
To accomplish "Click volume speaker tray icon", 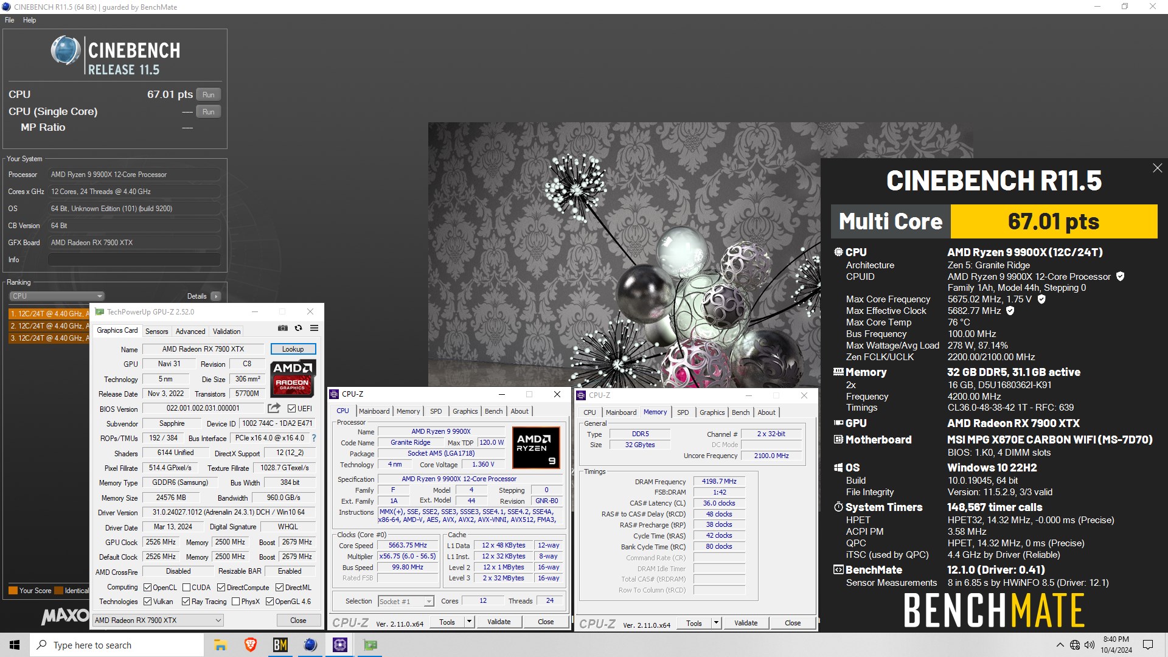I will tap(1090, 645).
